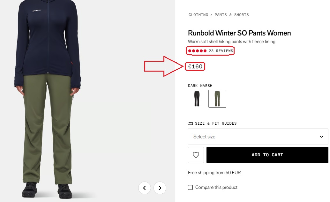Screen dimensions: 330x202
Task: Go to the CLOTHING breadcrumb category
Action: click(x=198, y=15)
